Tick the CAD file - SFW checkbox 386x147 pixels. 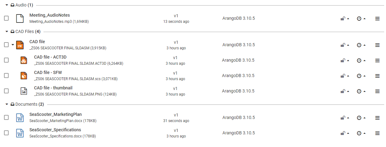point(6,76)
